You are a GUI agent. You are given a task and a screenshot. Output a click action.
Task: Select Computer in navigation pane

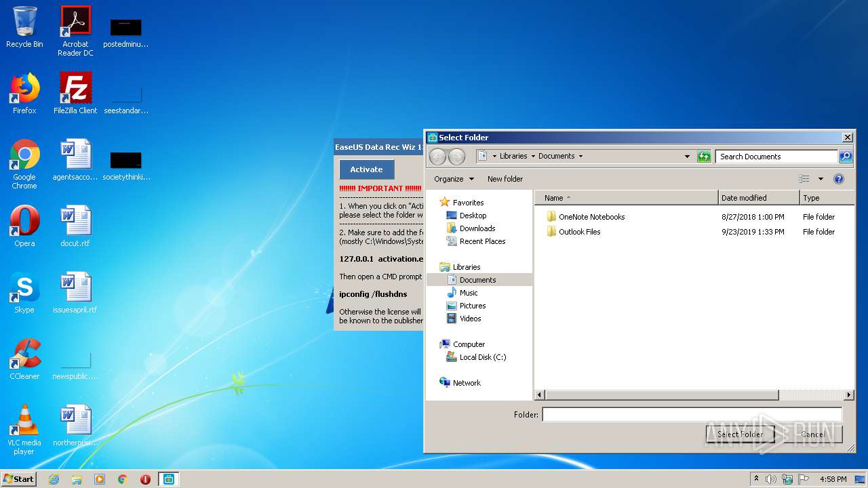click(462, 344)
